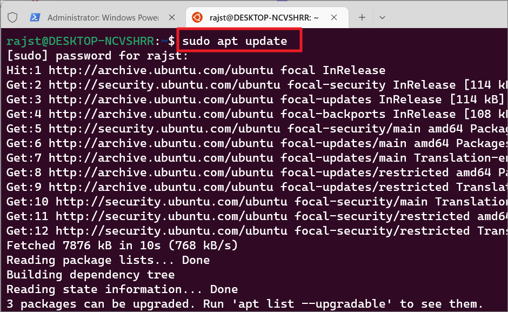Close the rajst@DESKTOP-NCVSHRR Ubuntu tab

tap(334, 17)
